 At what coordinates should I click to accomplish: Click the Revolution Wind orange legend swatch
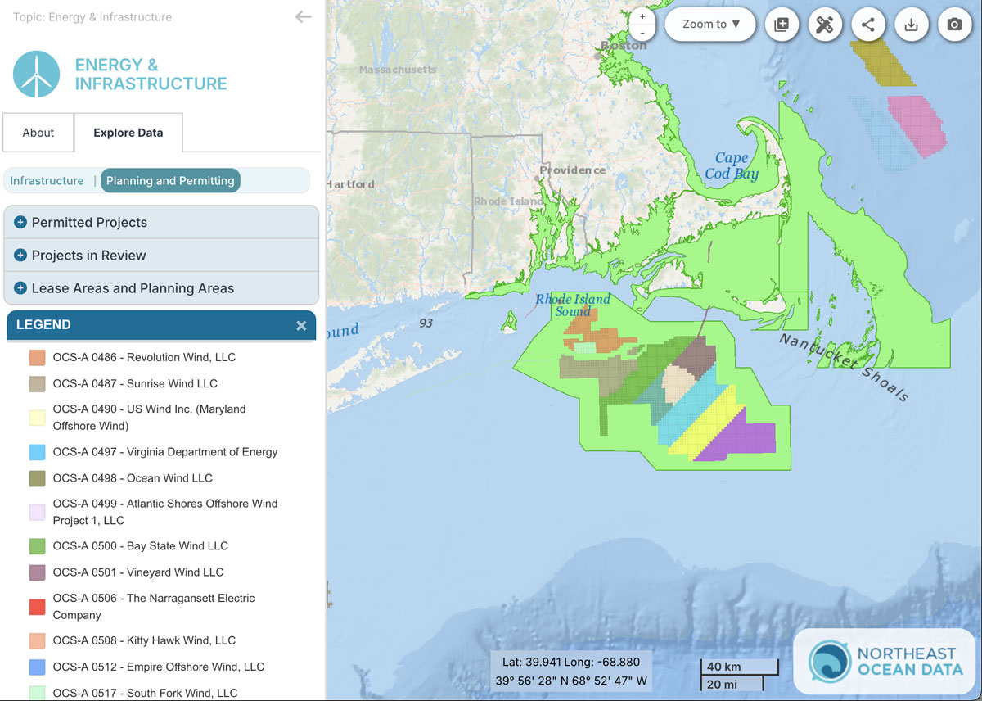pyautogui.click(x=37, y=358)
